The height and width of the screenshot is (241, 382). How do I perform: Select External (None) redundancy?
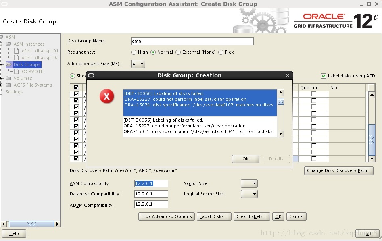[178, 52]
